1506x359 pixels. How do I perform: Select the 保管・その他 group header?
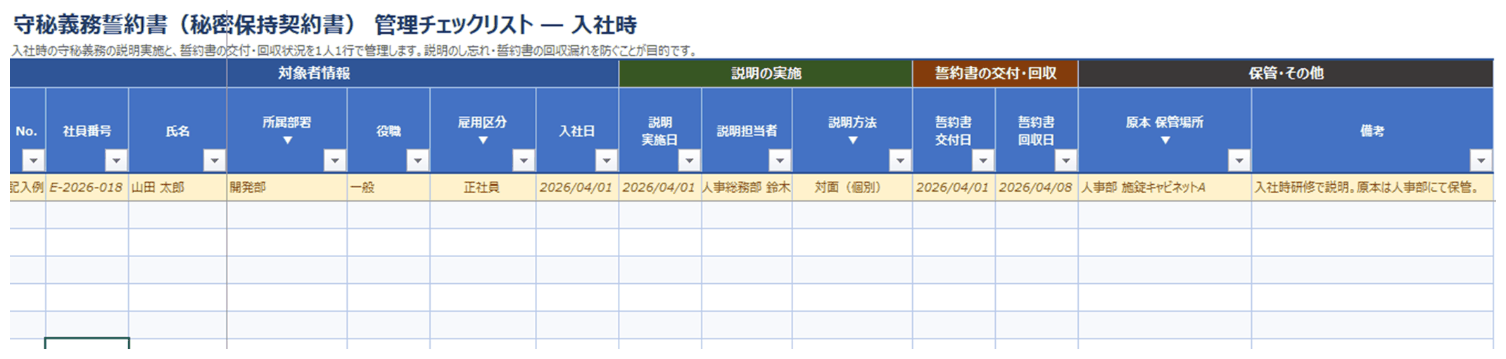coord(1286,74)
